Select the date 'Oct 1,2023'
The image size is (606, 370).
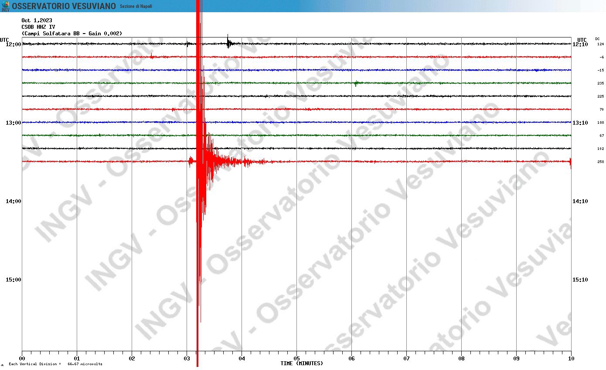[37, 20]
